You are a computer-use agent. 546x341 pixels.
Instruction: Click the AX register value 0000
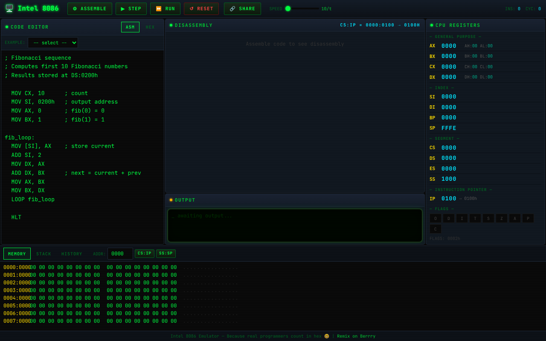pyautogui.click(x=449, y=46)
